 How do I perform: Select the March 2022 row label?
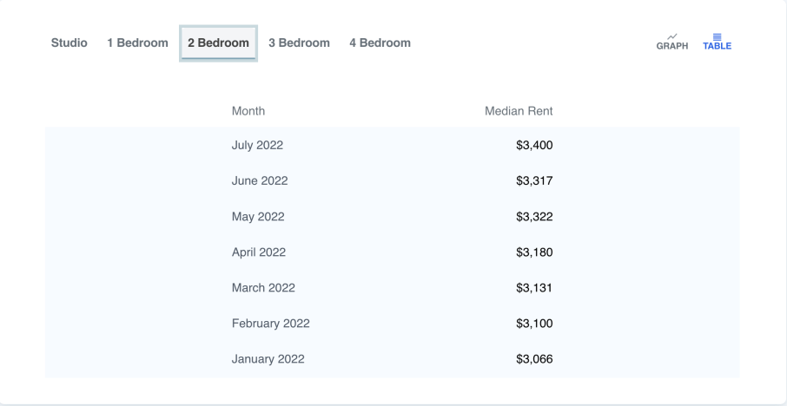coord(263,288)
